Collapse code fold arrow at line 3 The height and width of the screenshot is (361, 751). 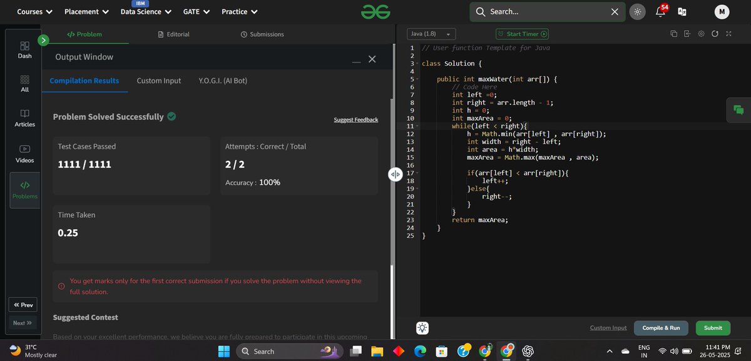[x=416, y=64]
